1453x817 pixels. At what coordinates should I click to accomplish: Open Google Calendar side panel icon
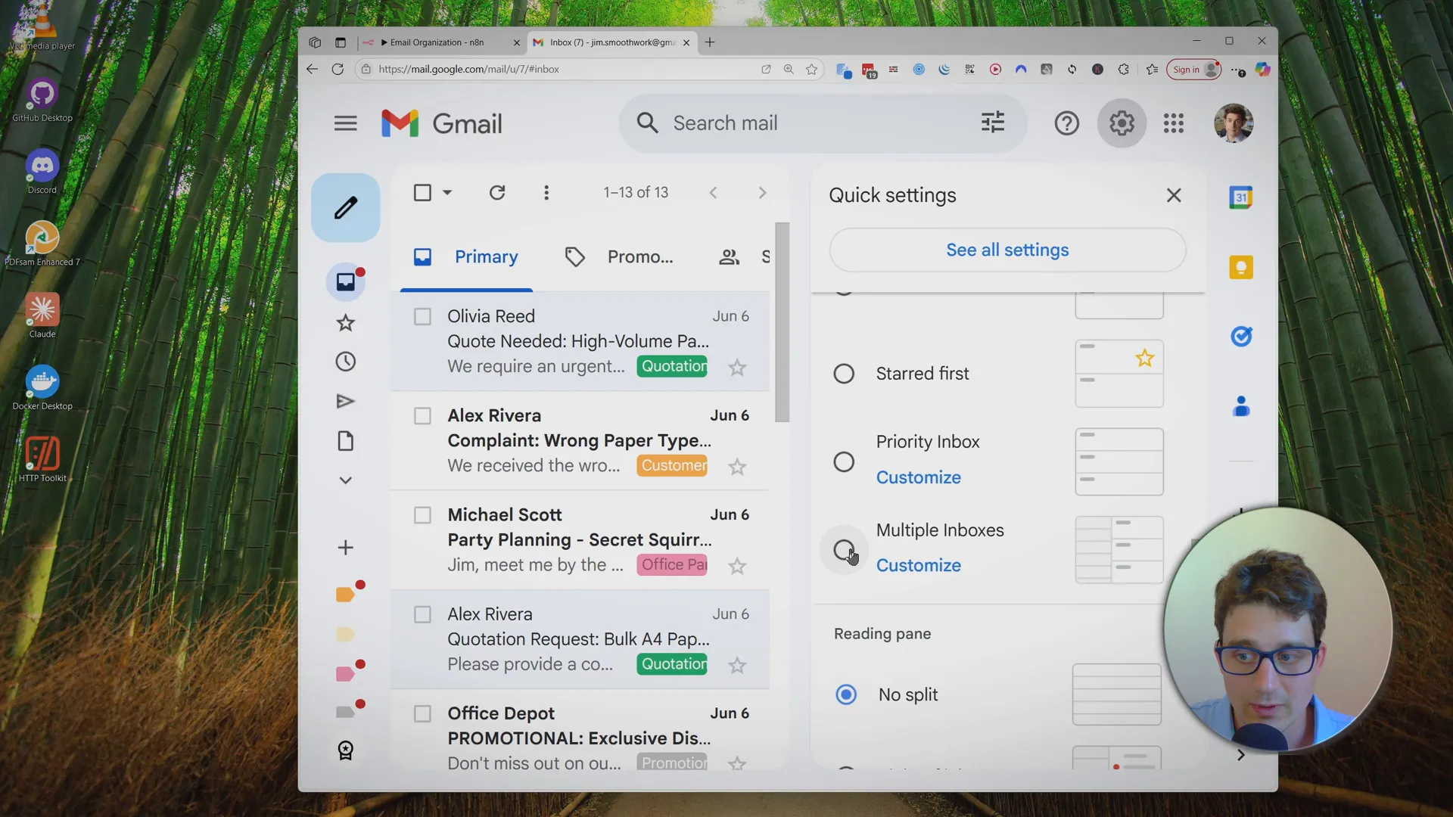coord(1241,198)
